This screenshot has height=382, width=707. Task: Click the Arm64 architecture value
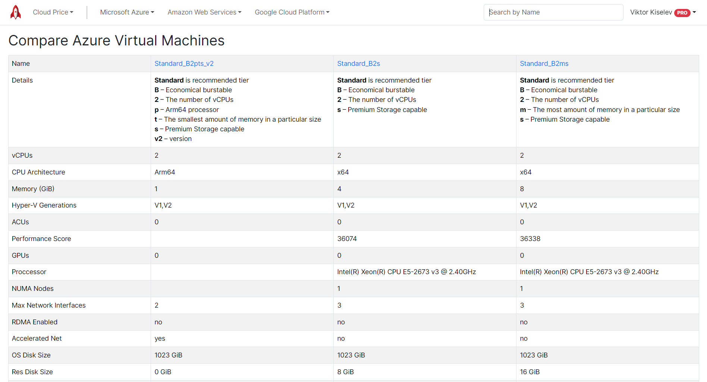[165, 172]
